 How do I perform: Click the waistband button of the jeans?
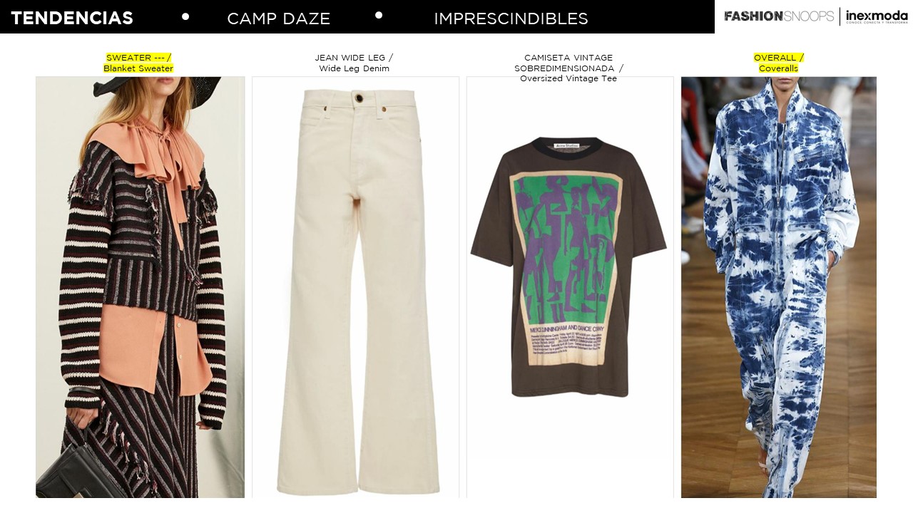coord(359,98)
